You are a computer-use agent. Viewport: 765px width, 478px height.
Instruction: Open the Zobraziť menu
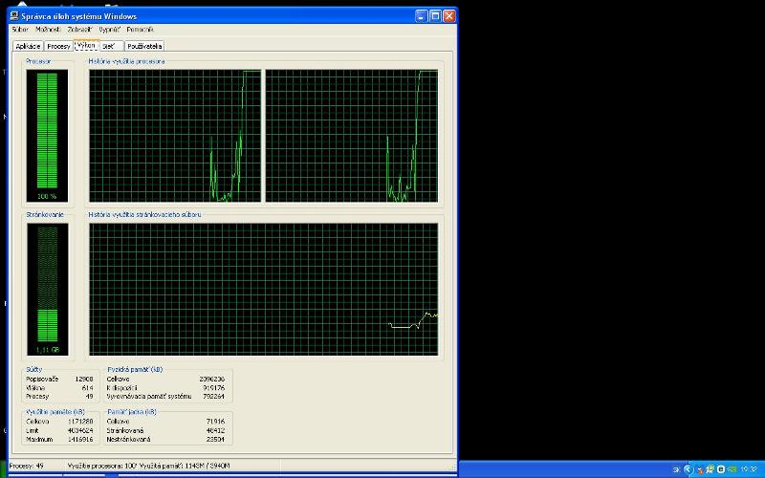[x=79, y=30]
